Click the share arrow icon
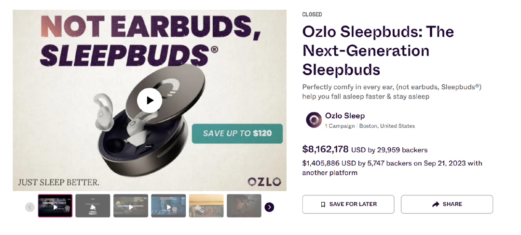This screenshot has width=521, height=235. [x=436, y=205]
